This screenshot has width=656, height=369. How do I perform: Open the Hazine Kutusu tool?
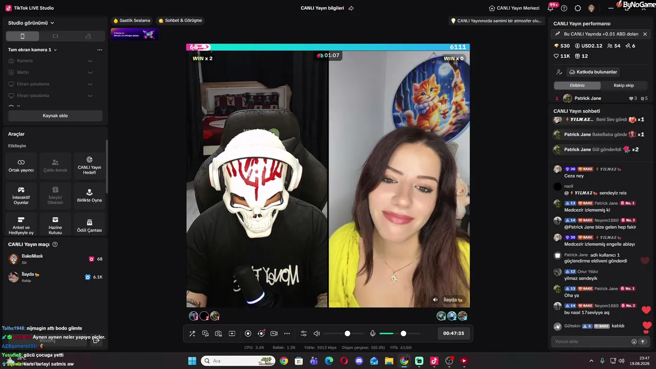point(55,225)
